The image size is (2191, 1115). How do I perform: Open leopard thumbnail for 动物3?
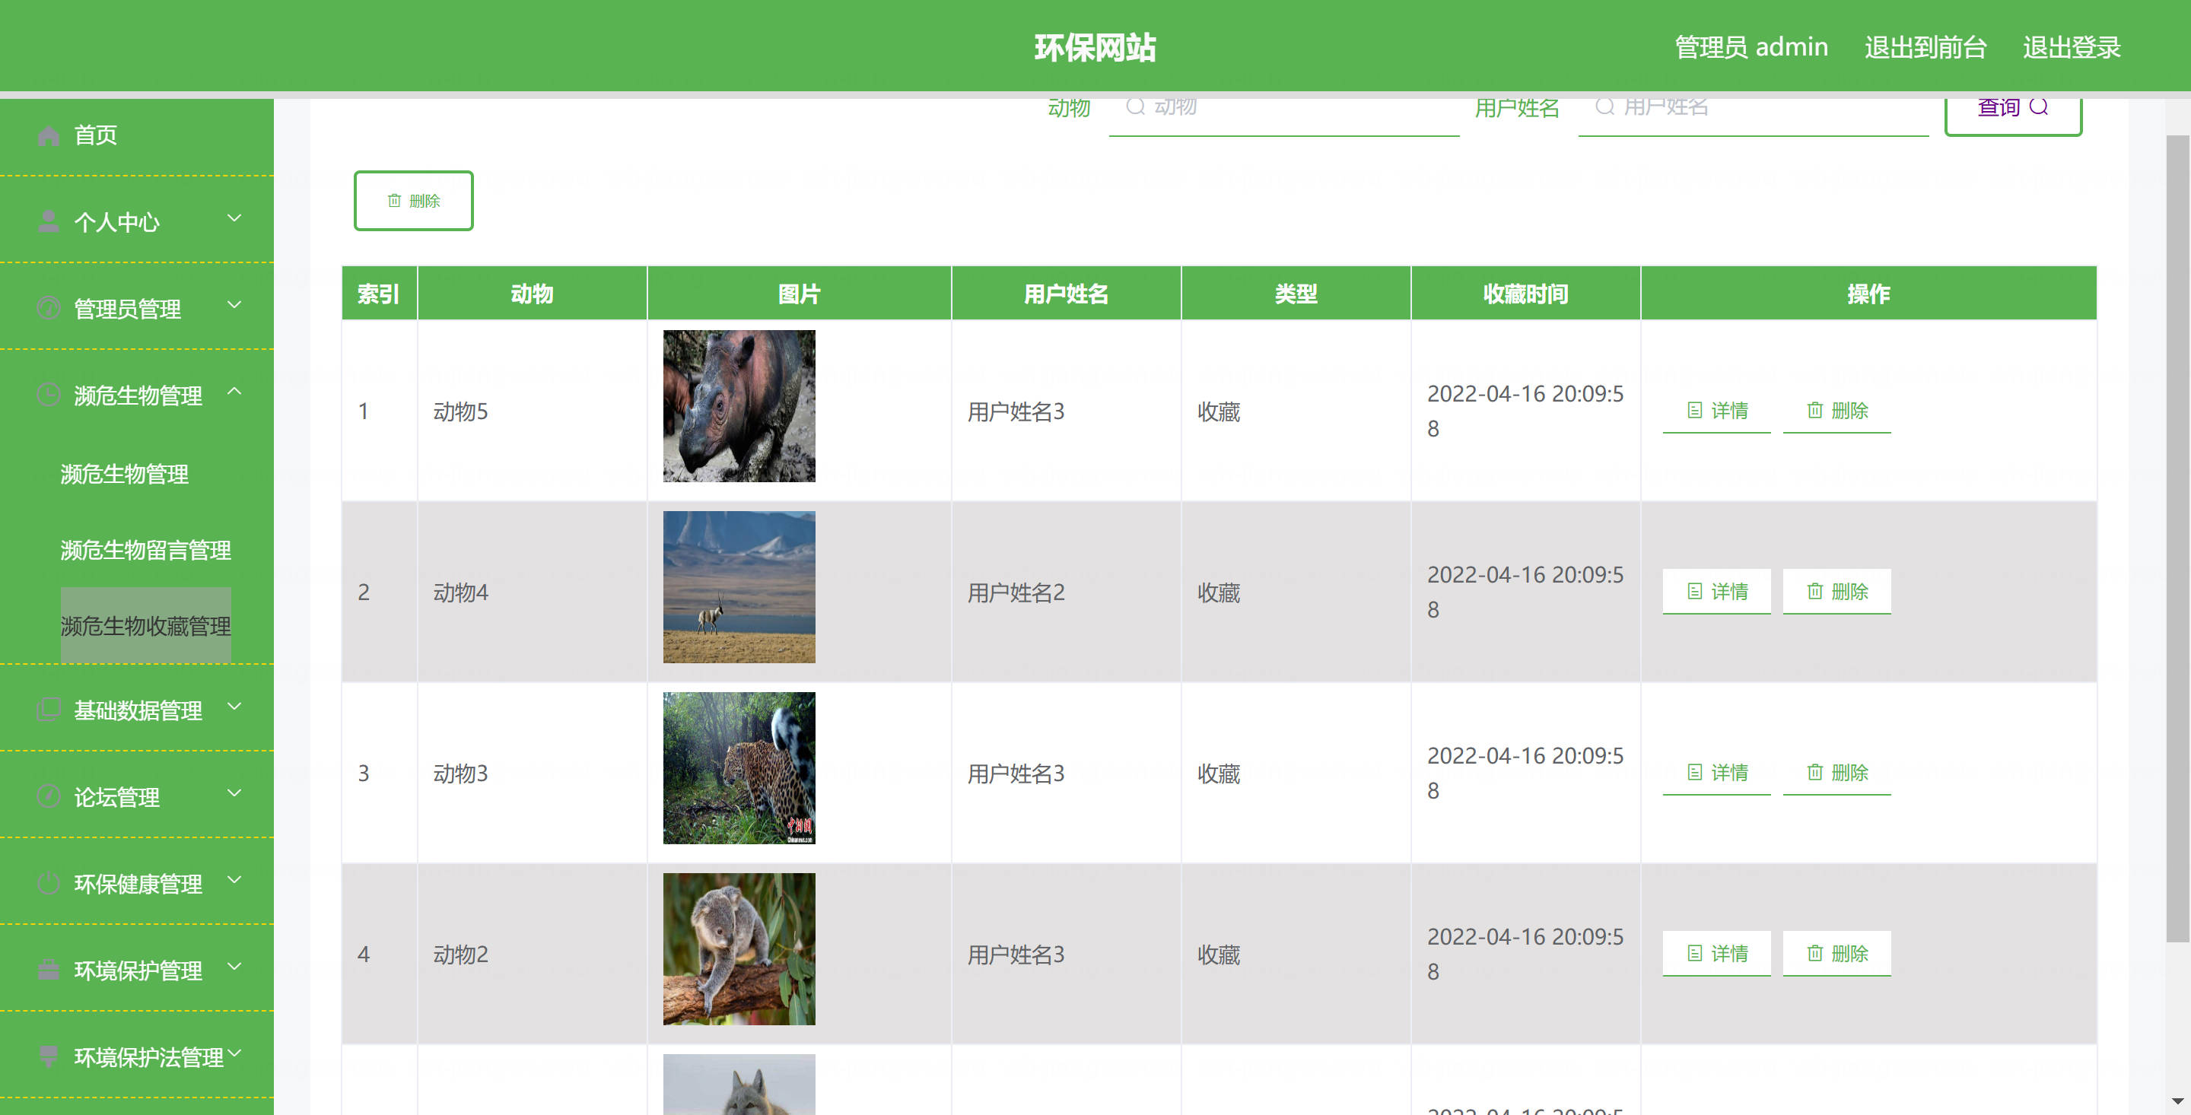click(739, 768)
